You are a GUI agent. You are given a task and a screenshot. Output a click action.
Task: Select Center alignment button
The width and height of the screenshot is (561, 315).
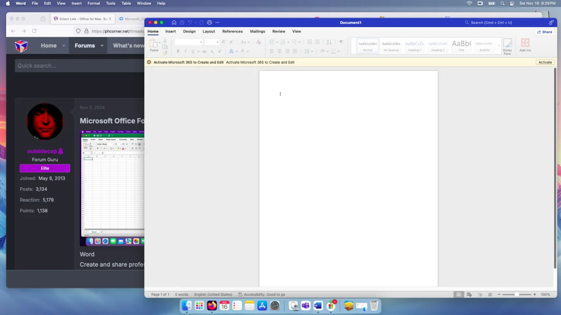(280, 51)
